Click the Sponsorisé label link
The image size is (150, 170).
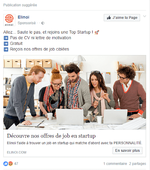click(x=27, y=23)
